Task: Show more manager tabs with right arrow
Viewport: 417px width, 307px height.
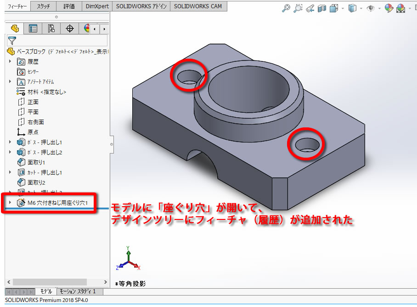Action: (x=104, y=29)
